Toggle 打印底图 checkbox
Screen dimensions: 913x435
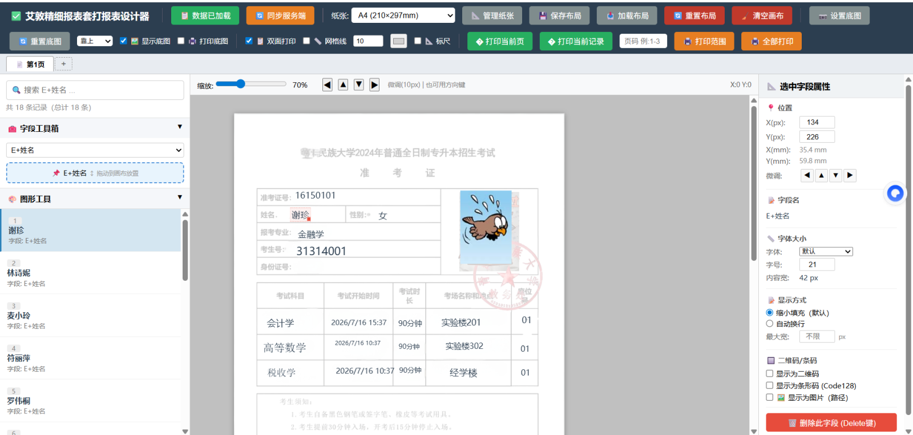[x=181, y=41]
